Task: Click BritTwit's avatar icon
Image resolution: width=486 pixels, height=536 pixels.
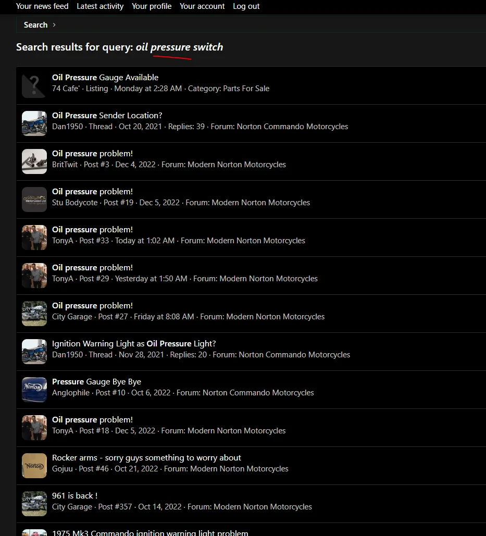Action: click(x=34, y=161)
